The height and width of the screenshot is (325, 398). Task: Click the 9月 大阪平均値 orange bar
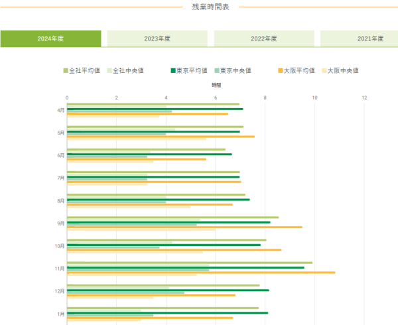[x=184, y=227]
